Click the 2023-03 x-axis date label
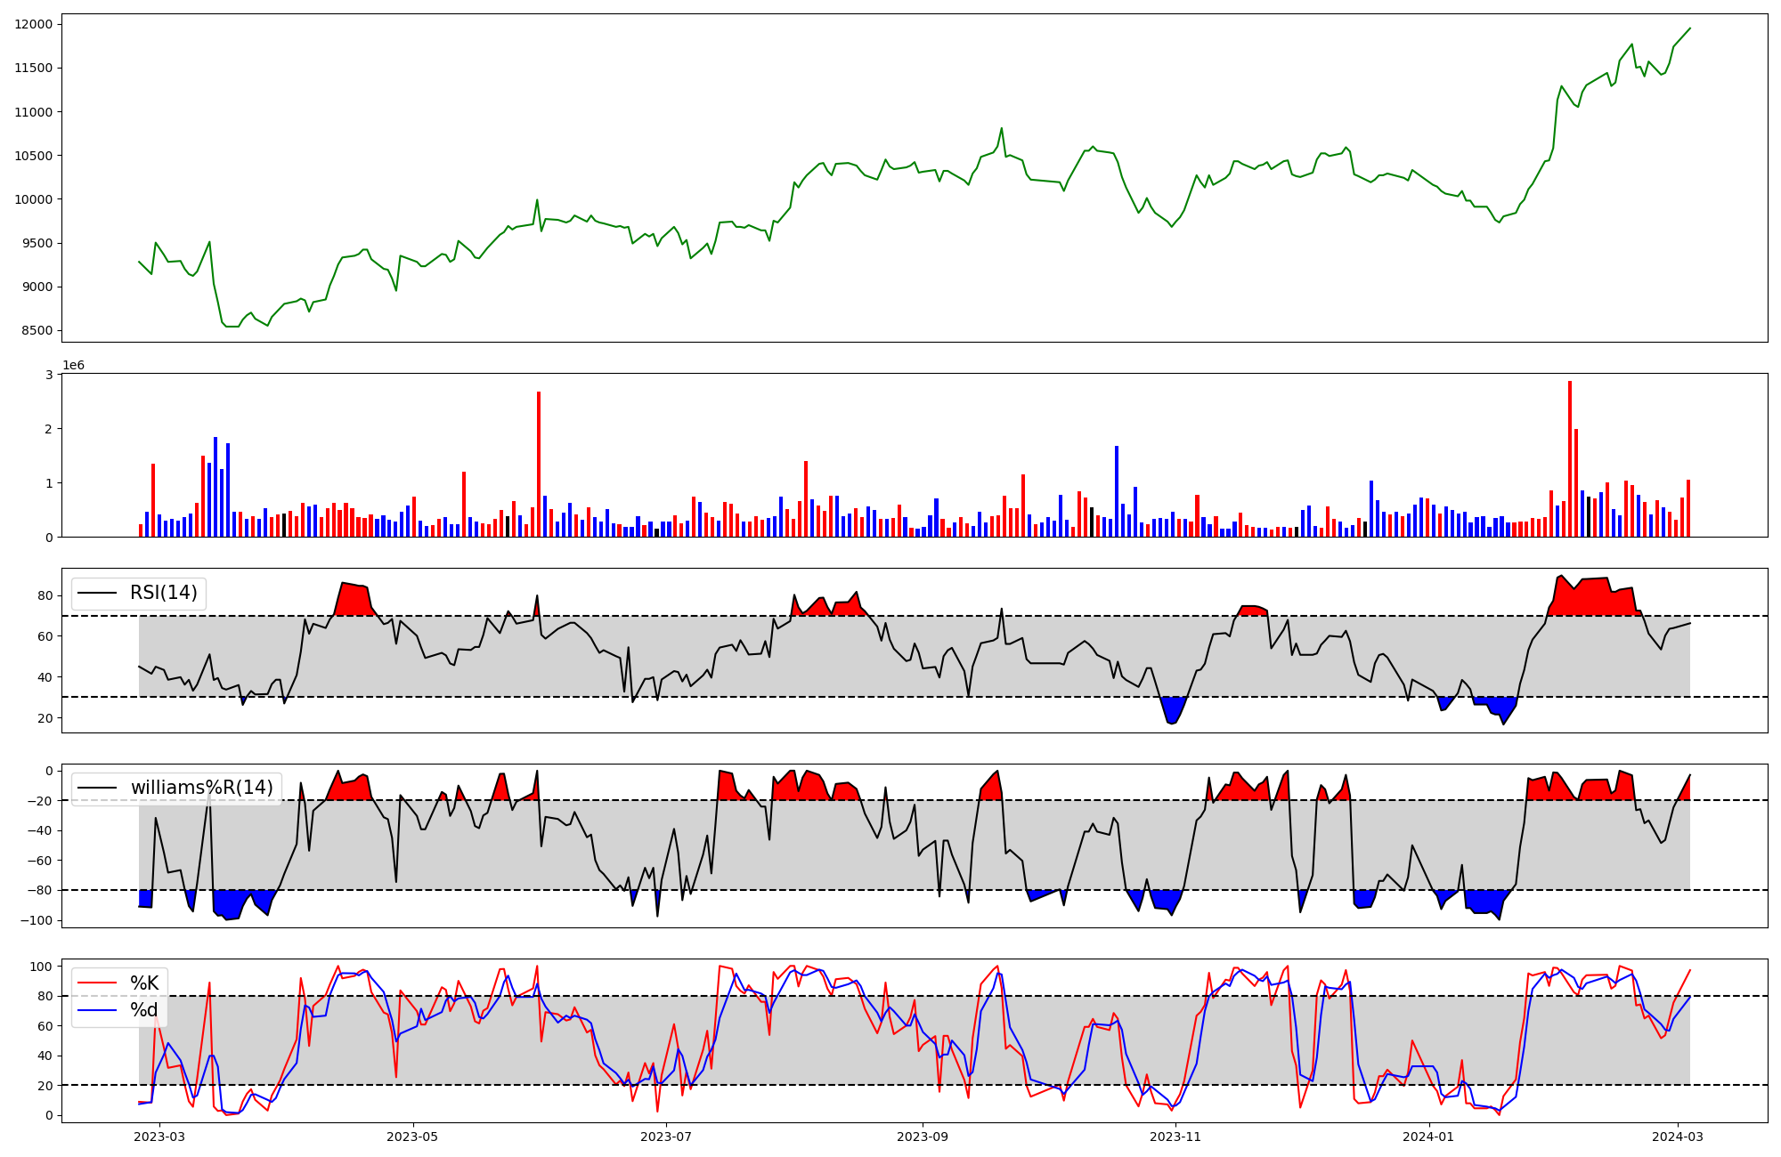Screen dimensions: 1781x1157 click(x=160, y=1137)
